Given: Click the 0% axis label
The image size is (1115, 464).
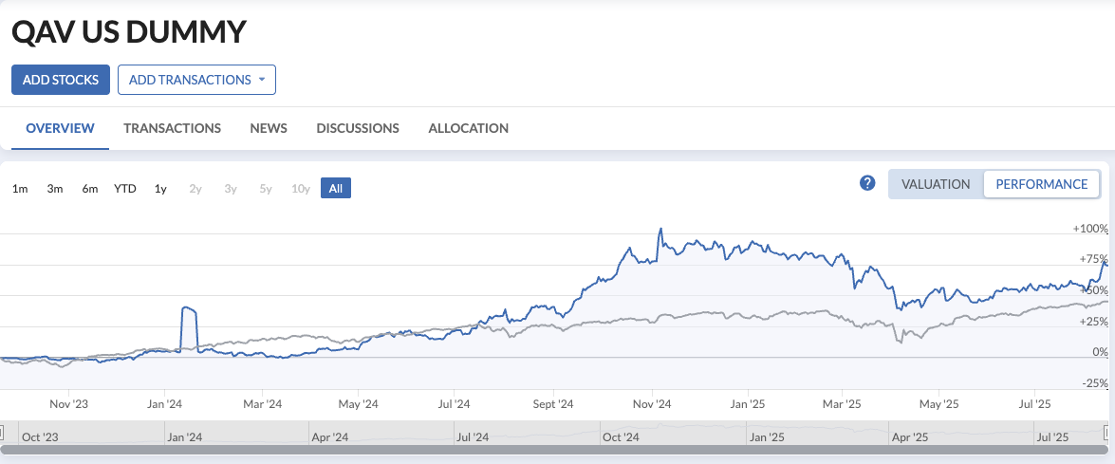Looking at the screenshot, I should point(1100,352).
